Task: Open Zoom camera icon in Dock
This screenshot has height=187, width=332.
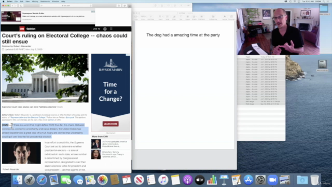Action: 272,180
